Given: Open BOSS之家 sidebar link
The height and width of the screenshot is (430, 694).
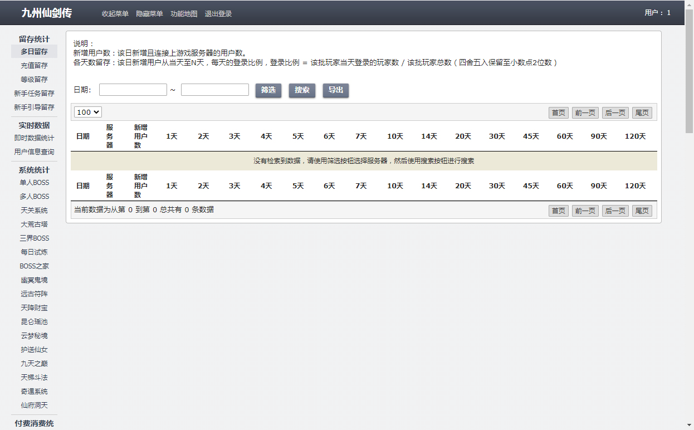Looking at the screenshot, I should [x=34, y=266].
